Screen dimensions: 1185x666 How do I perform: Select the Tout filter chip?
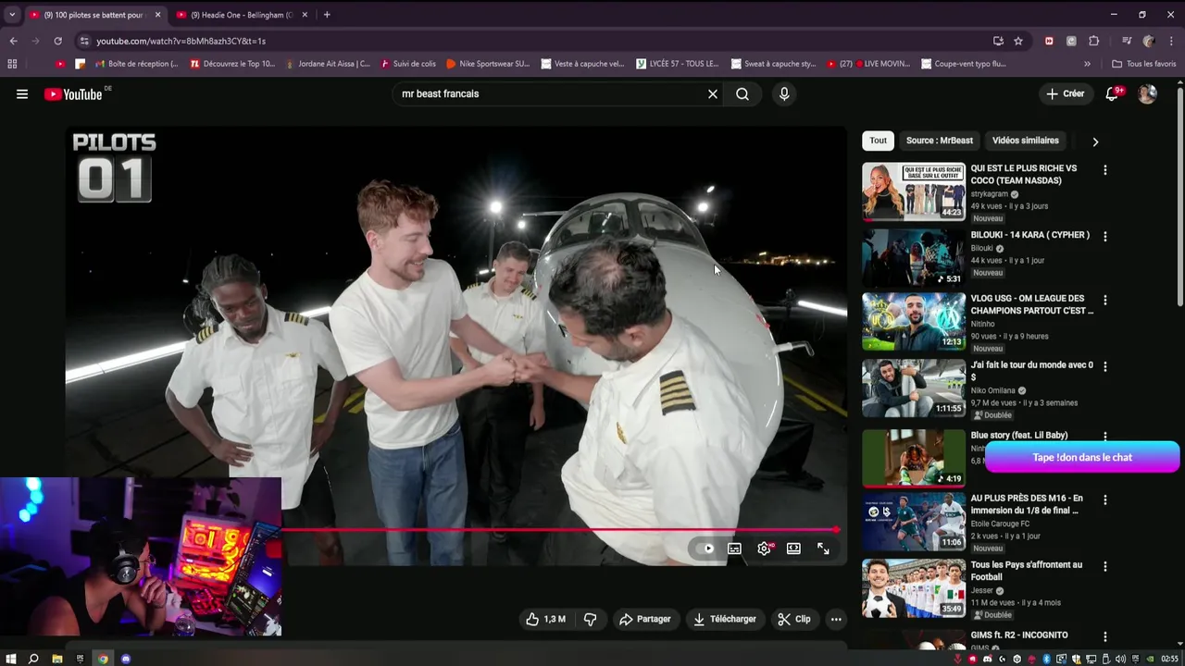point(878,141)
